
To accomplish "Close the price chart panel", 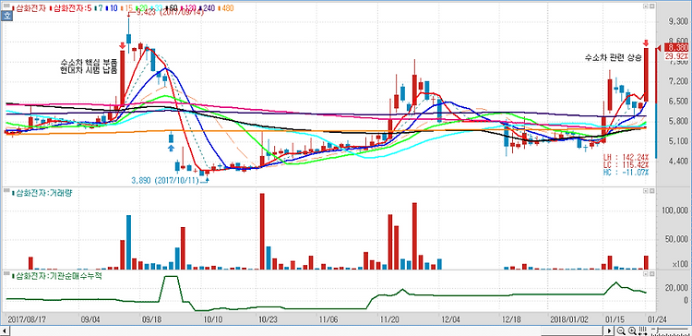I will pos(652,6).
